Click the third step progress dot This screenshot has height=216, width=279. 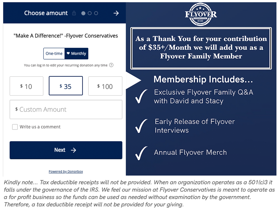tap(96, 13)
